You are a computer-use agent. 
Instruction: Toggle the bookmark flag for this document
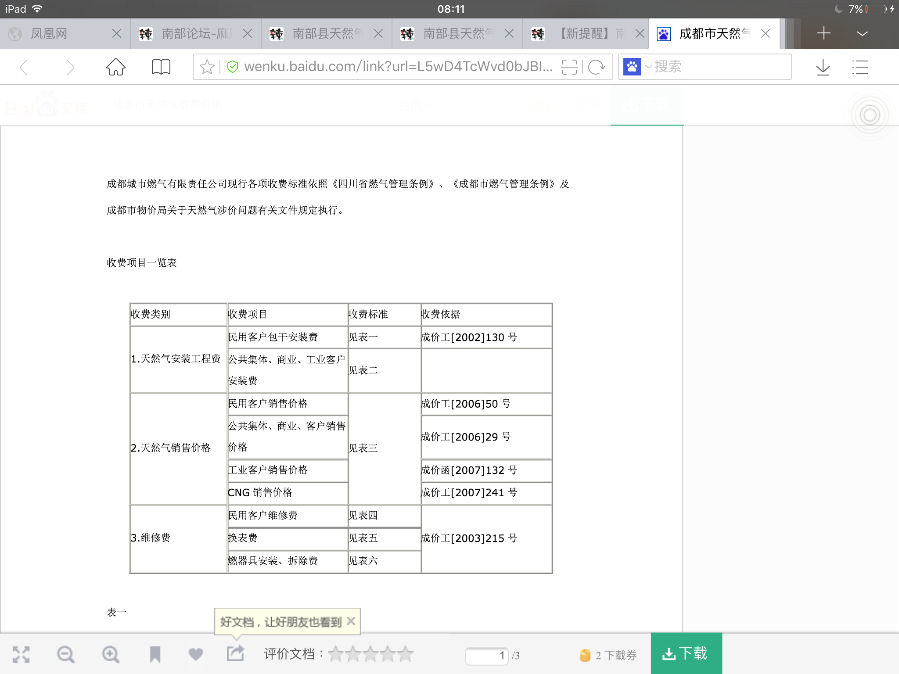coord(155,654)
